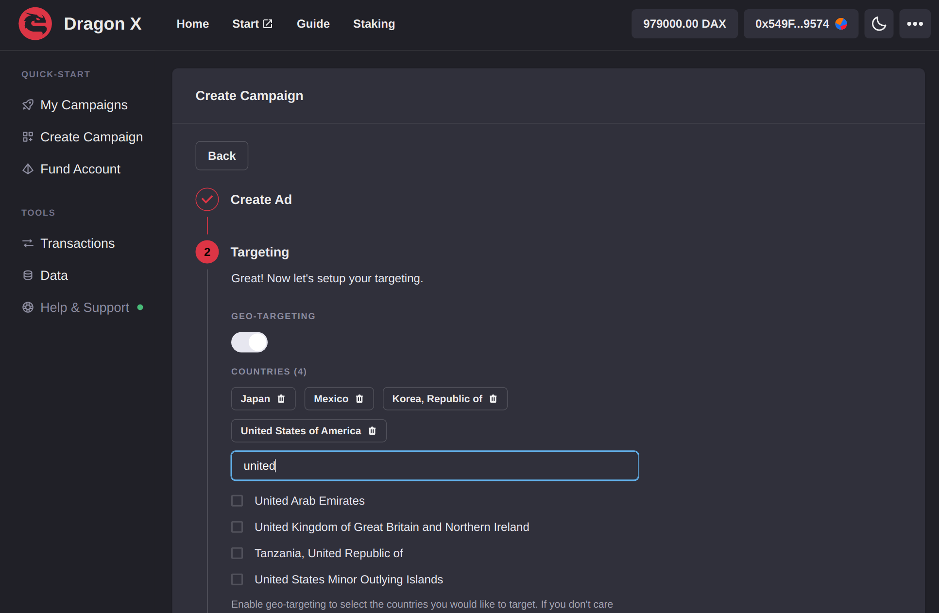
Task: Open the wallet address 0x549F...9574 menu
Action: pyautogui.click(x=800, y=24)
